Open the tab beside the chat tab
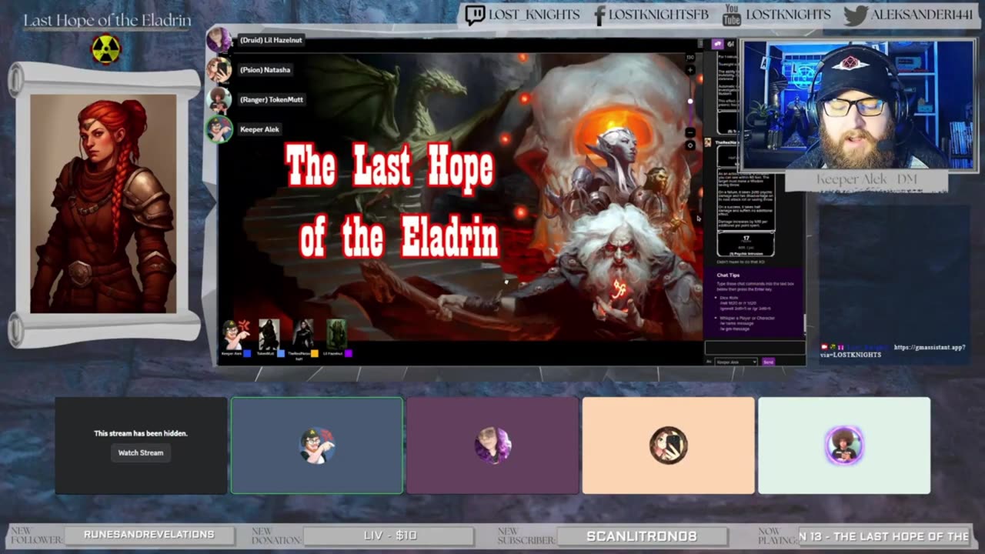Screen dimensions: 985x554 [731, 45]
